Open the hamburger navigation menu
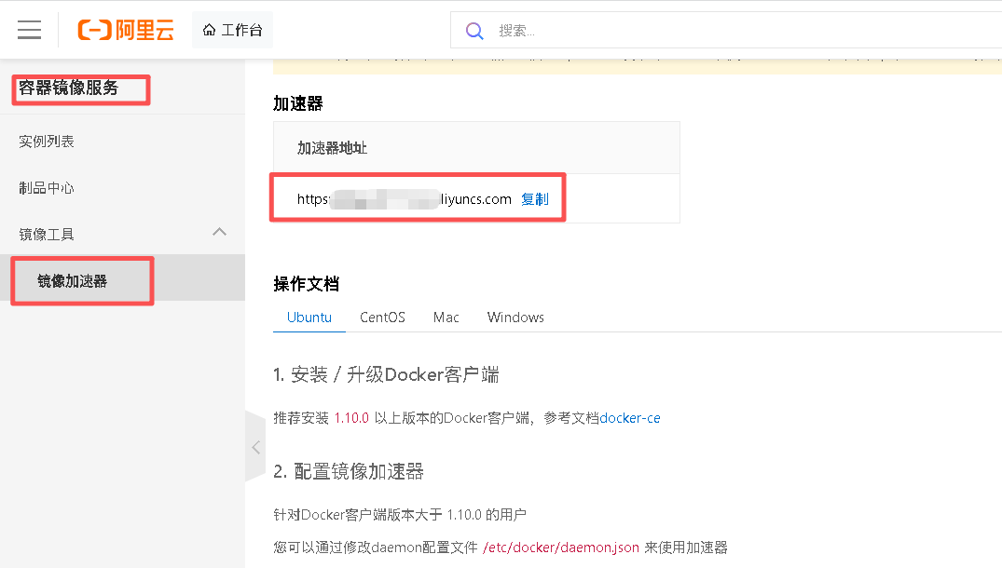Image resolution: width=1002 pixels, height=568 pixels. [x=30, y=30]
